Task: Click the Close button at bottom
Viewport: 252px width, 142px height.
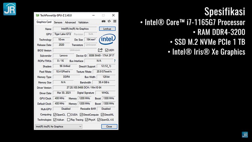Action: pos(109,126)
